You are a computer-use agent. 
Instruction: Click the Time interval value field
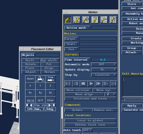[104, 60]
